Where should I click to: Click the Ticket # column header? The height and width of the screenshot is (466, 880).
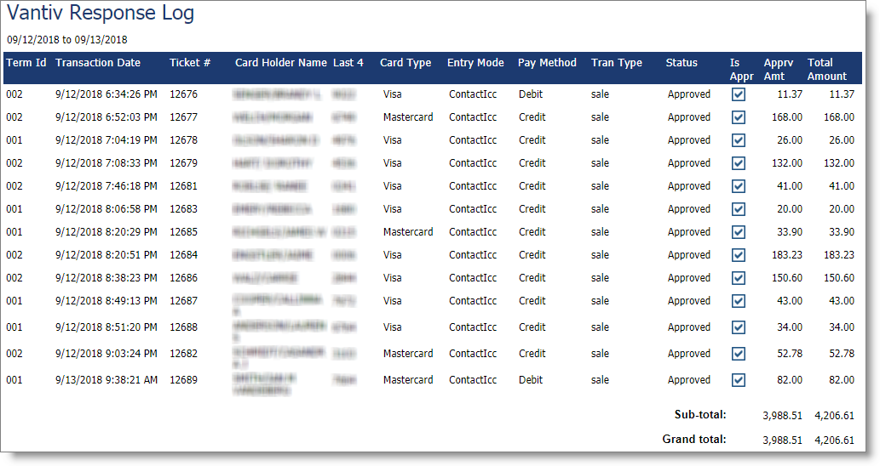click(190, 63)
